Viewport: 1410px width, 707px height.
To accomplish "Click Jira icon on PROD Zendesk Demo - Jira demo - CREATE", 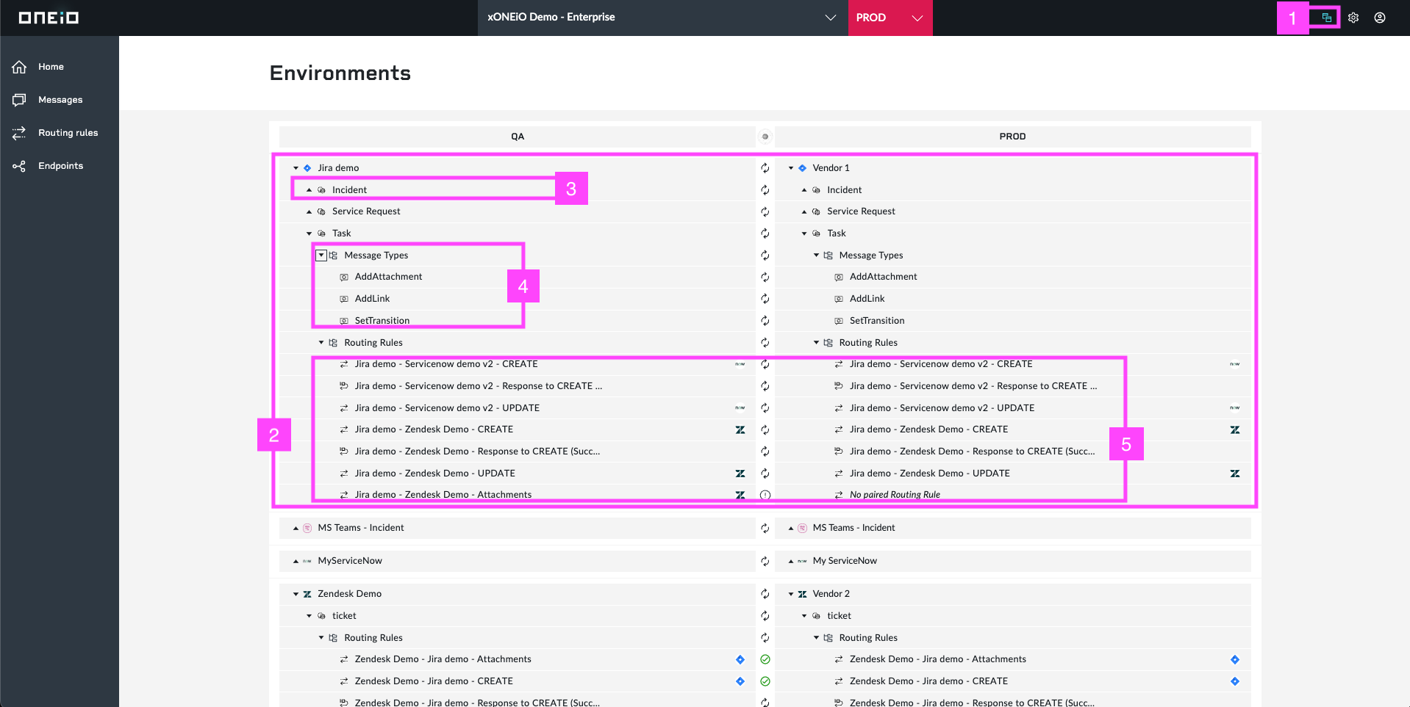I will (1235, 681).
